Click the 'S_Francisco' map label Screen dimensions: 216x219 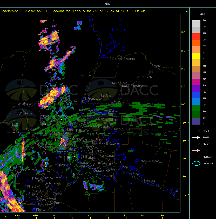93,99
